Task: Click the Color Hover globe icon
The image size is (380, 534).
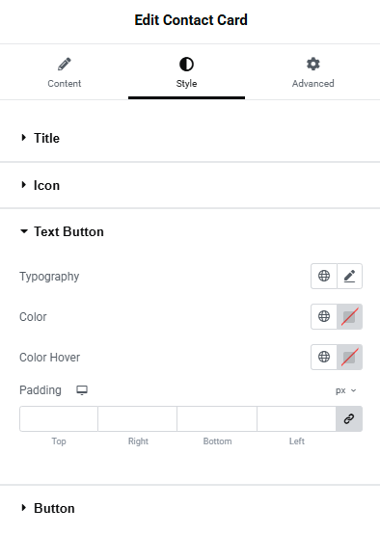Action: coord(324,357)
